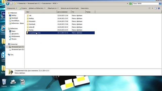Open the Упорядочить menu

pyautogui.click(x=12, y=8)
